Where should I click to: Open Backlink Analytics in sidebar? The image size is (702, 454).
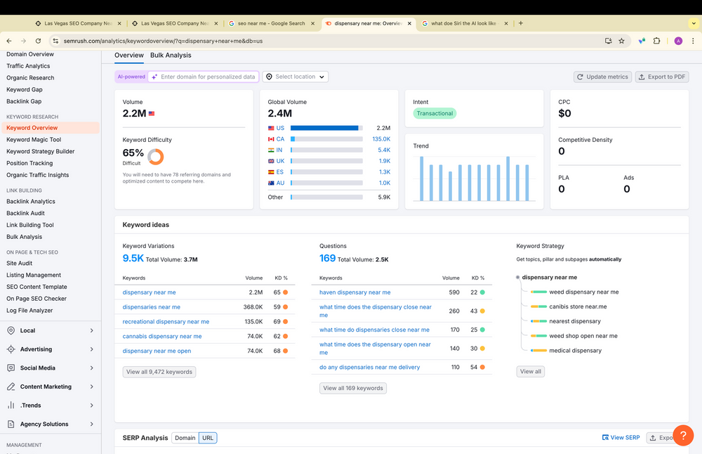[x=30, y=201]
